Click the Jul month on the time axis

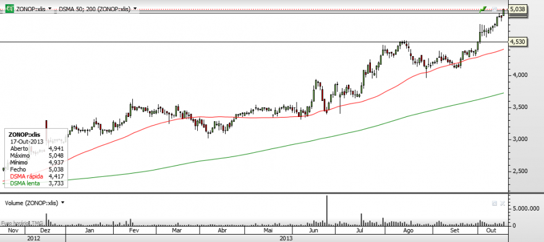[x=360, y=230]
